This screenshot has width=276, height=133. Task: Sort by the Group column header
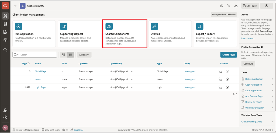pyautogui.click(x=187, y=64)
